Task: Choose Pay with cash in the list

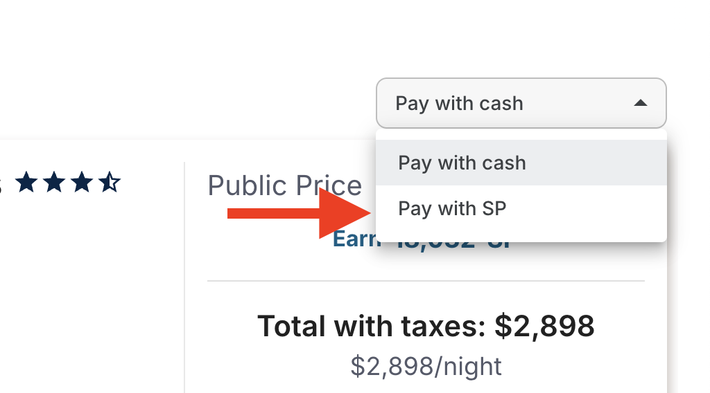Action: pos(521,163)
